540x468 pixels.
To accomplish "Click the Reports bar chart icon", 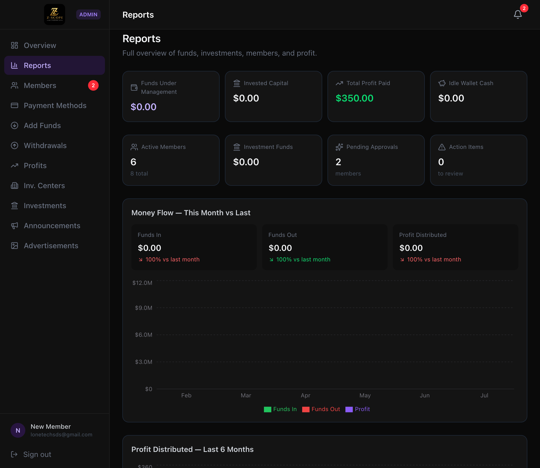I will [15, 65].
